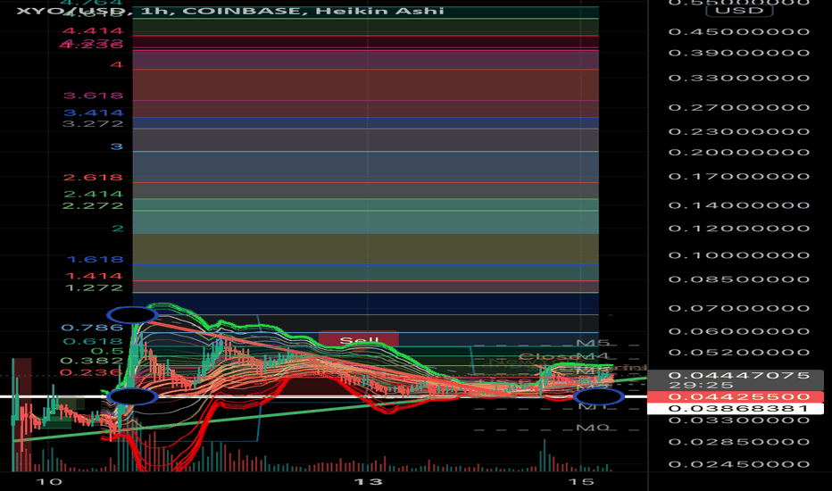Viewport: 832px width, 491px height.
Task: Click the red 0.04425500 price tag
Action: click(739, 397)
